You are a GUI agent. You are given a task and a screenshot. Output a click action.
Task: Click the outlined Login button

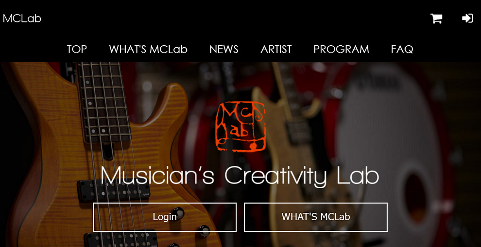point(165,217)
